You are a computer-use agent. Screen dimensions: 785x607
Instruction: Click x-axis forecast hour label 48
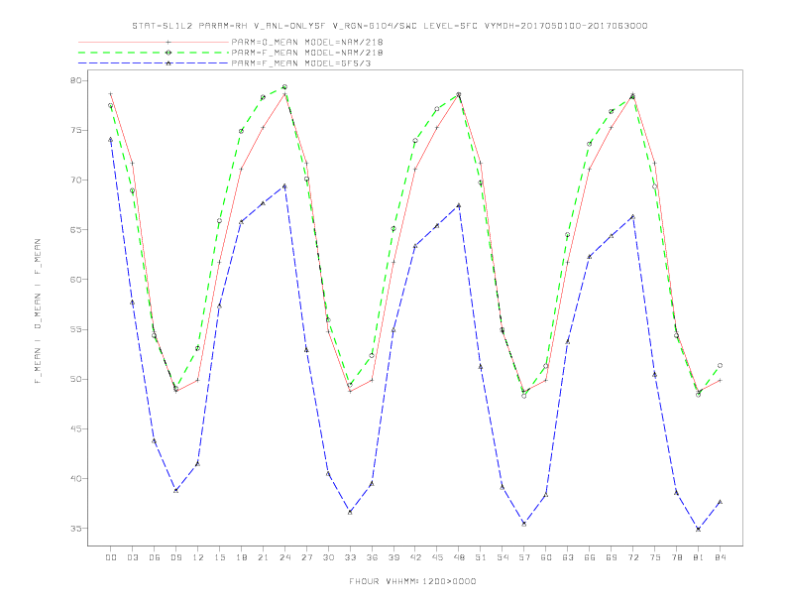click(x=459, y=557)
